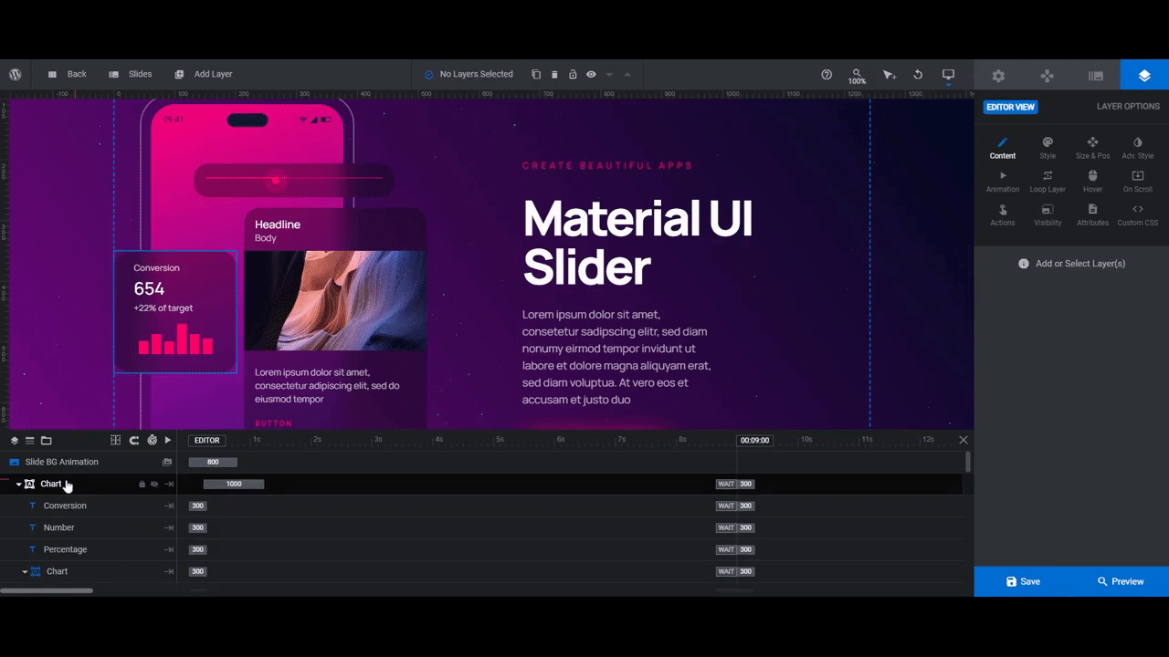
Task: Close the timeline panel
Action: tap(963, 440)
